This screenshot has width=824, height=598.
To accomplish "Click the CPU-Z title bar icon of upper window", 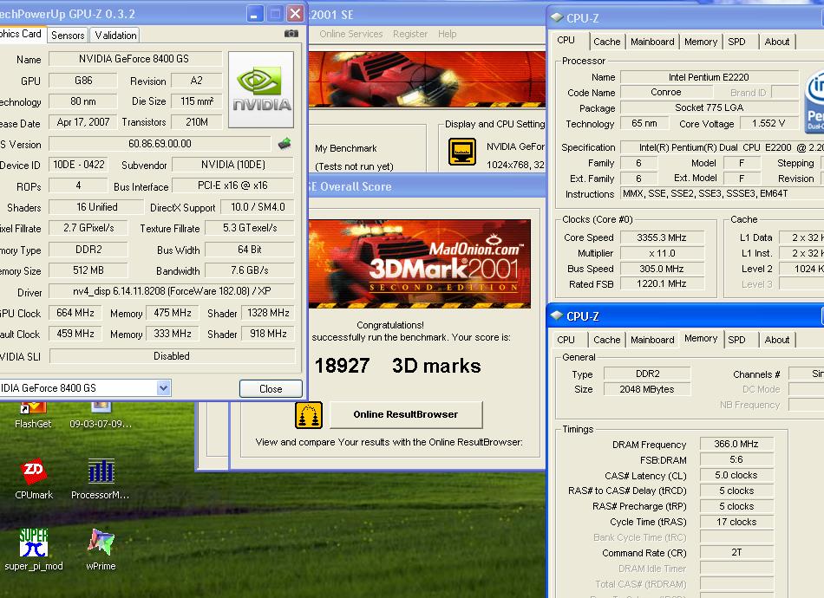I will [557, 17].
